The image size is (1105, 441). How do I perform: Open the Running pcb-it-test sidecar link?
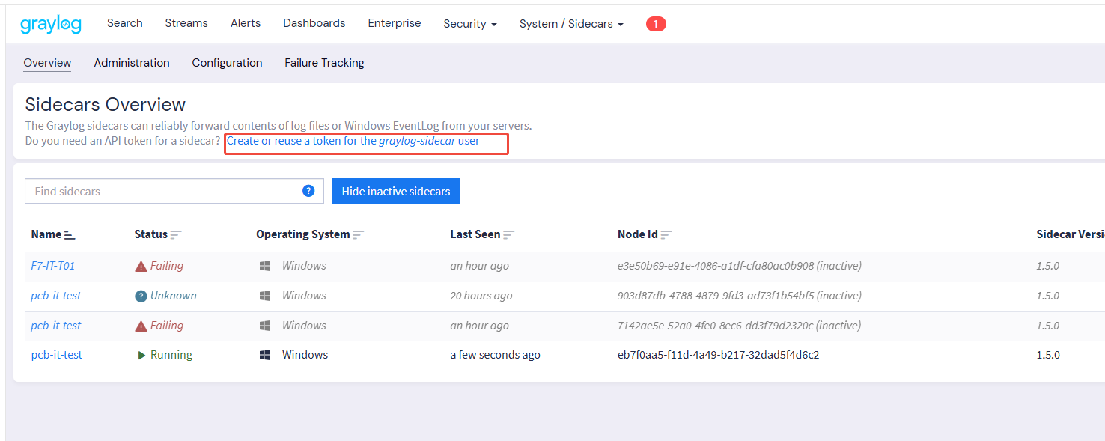(57, 355)
